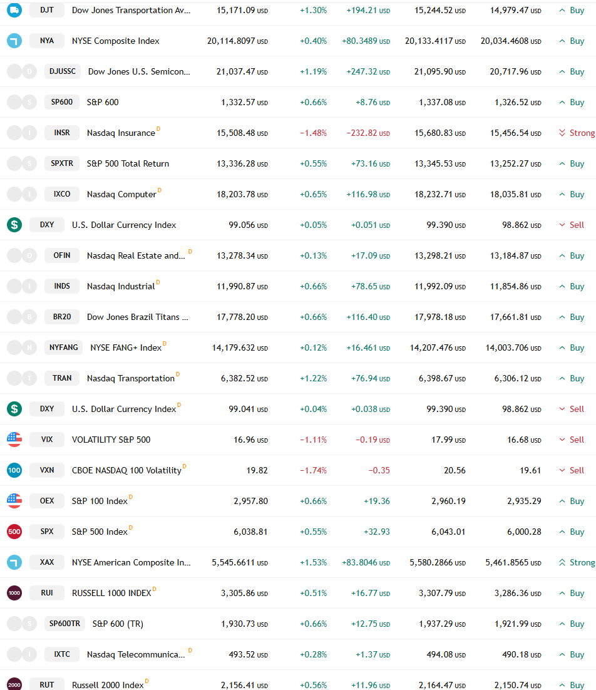Open Nasdaq Computer index link

point(121,194)
